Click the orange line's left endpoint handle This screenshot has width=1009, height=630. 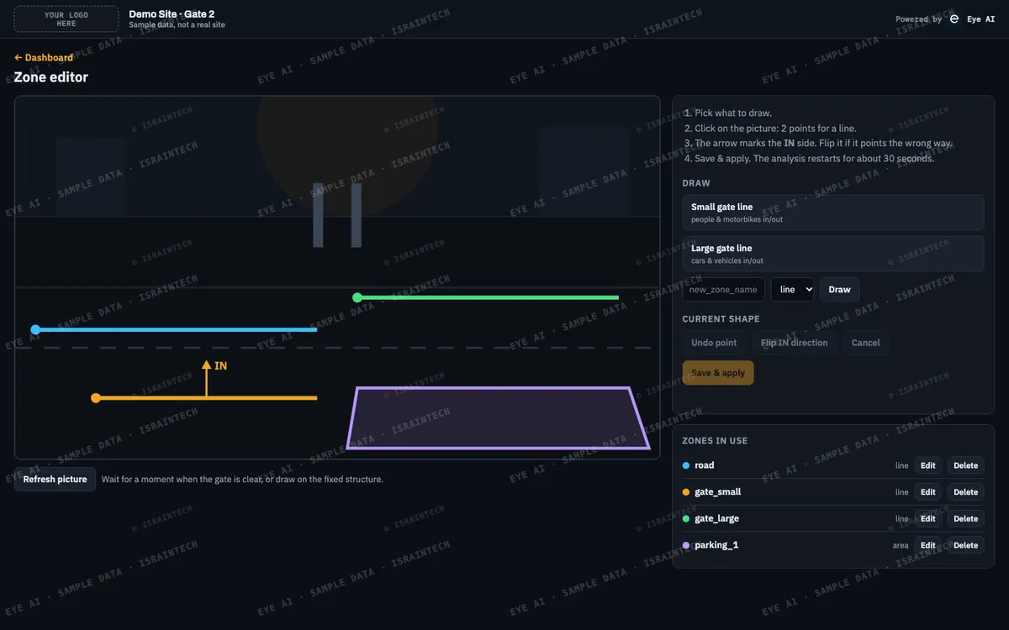(96, 398)
